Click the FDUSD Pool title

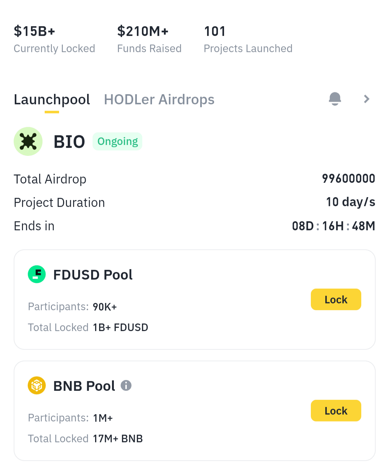coord(93,275)
